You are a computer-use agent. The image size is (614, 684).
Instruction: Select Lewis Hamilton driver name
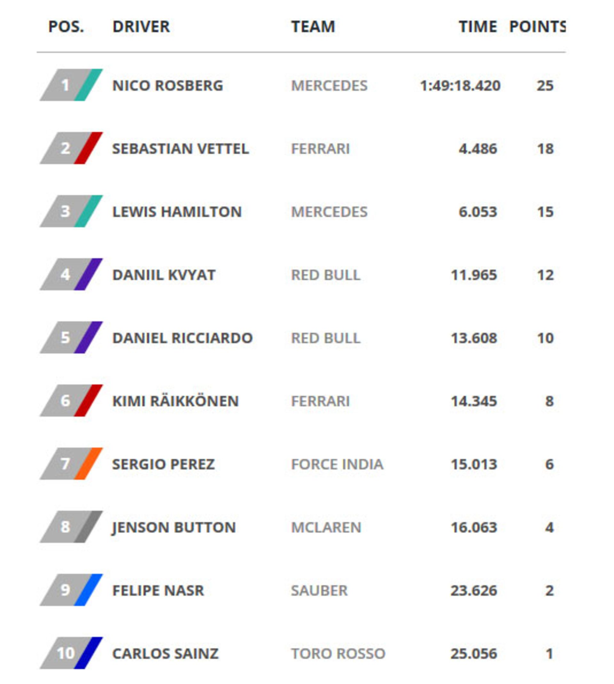[x=177, y=212]
